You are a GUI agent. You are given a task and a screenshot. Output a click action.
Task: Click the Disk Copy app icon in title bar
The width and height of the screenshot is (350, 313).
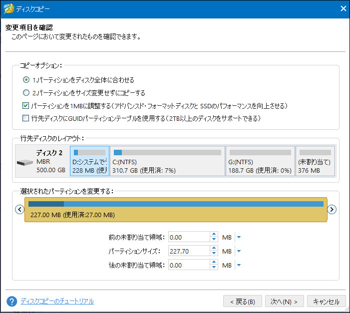click(8, 9)
